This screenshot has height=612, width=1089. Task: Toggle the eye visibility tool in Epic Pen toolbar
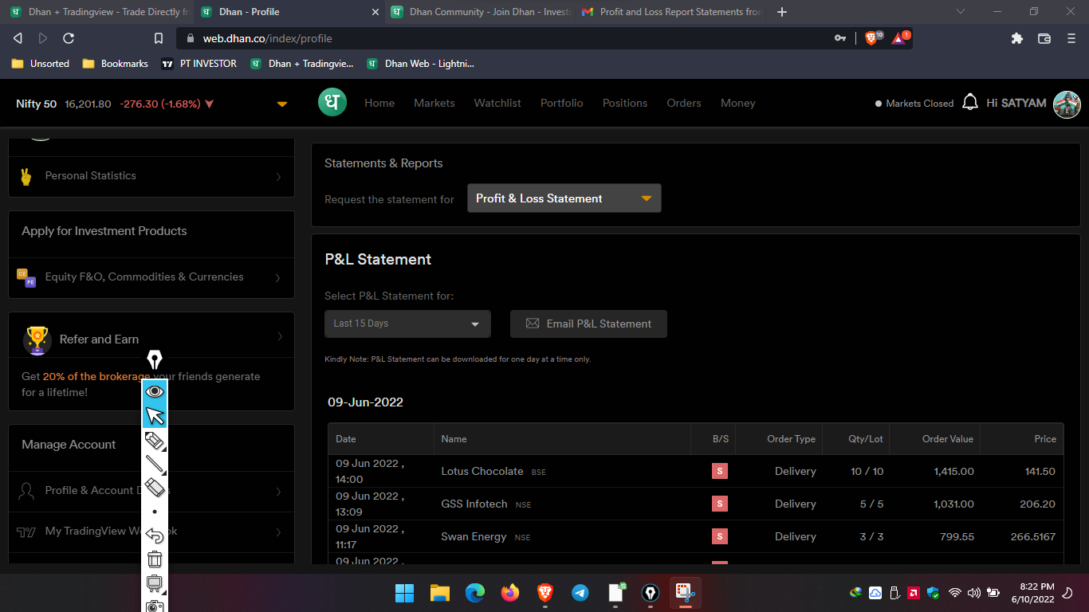(155, 391)
